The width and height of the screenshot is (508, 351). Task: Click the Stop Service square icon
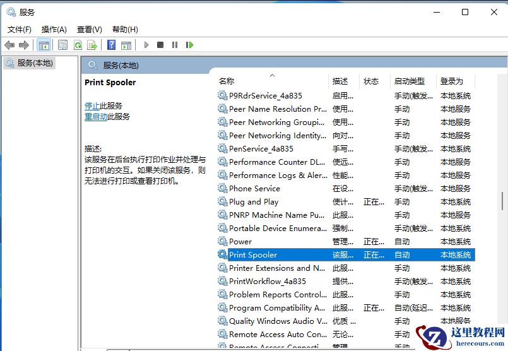[160, 45]
